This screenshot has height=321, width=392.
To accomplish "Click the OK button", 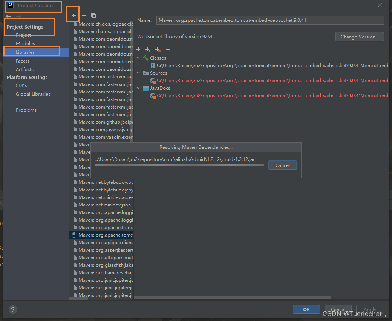I will pos(306,310).
